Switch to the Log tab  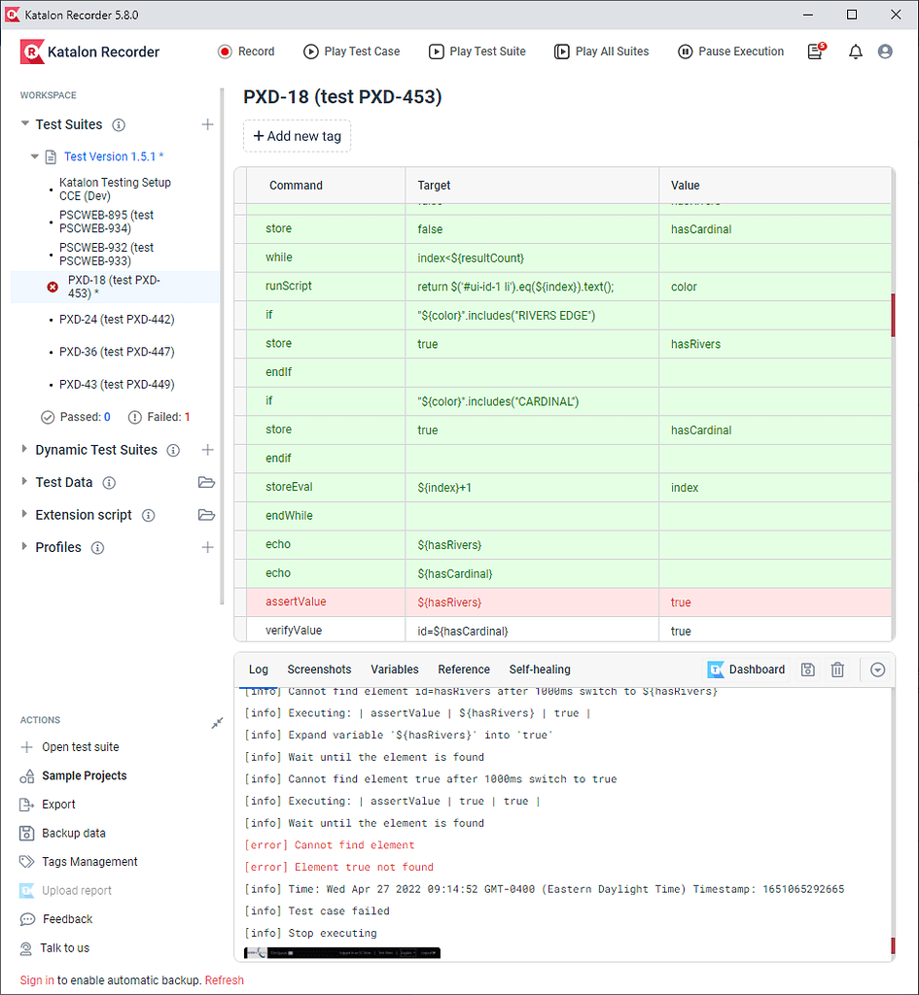click(x=259, y=669)
